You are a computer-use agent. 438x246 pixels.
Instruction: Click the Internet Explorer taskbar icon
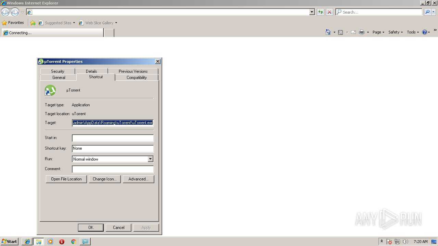click(x=27, y=242)
